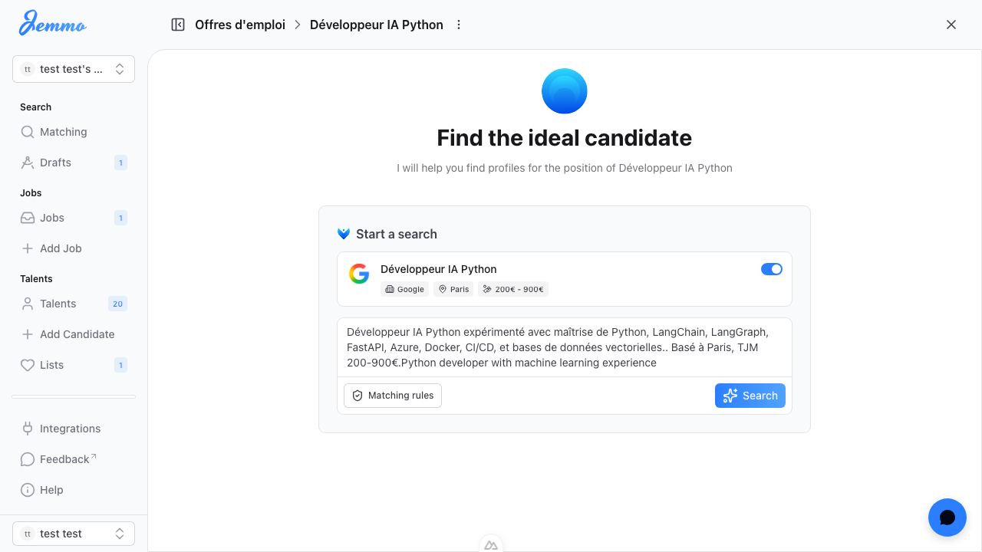Select the Drafts icon in sidebar
The height and width of the screenshot is (552, 982).
27,163
